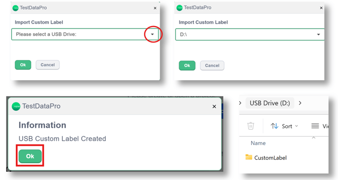This screenshot has width=338, height=180.
Task: Click the TestDataPro logo icon in the top-right dialog
Action: [180, 8]
